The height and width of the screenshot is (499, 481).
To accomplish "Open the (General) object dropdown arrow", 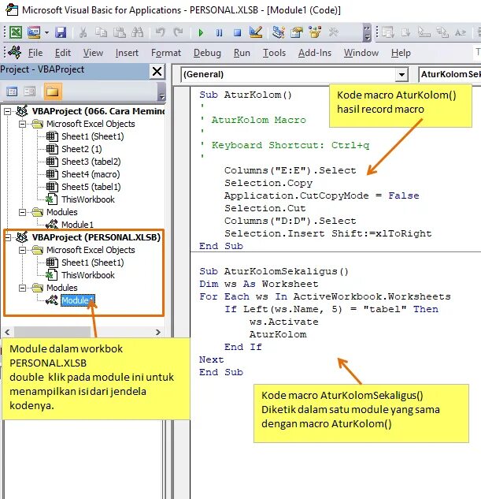I will click(x=401, y=75).
